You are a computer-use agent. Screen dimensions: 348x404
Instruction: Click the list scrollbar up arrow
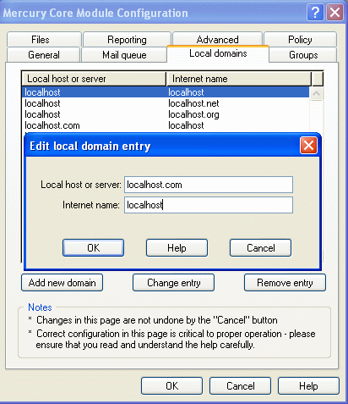pyautogui.click(x=316, y=93)
